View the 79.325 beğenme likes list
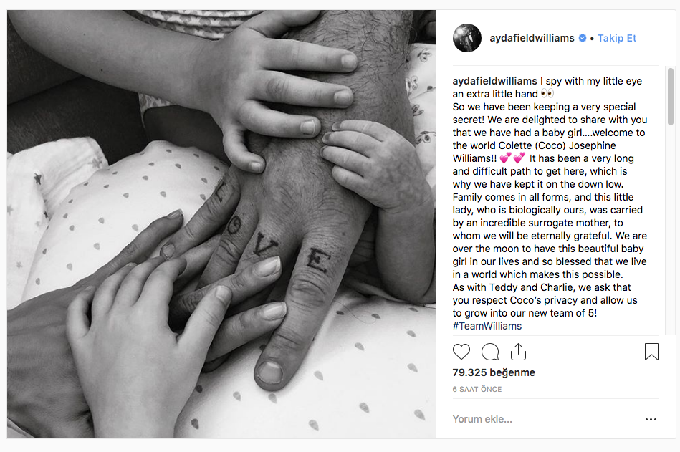Viewport: 680px width, 452px height. pos(494,372)
